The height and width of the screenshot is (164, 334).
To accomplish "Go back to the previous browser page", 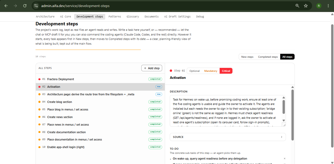I will coord(6,6).
